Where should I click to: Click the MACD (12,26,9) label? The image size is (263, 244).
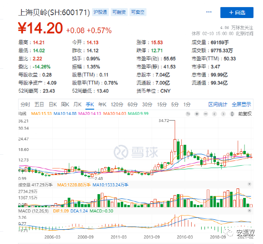[x=33, y=211]
